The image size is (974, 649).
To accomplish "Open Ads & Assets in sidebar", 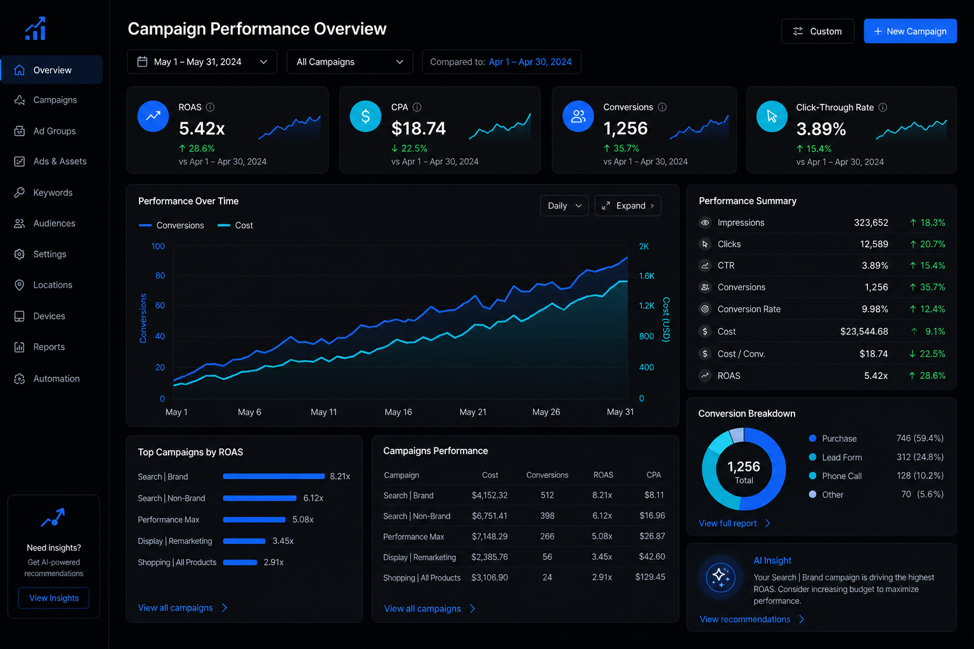I will pos(52,162).
